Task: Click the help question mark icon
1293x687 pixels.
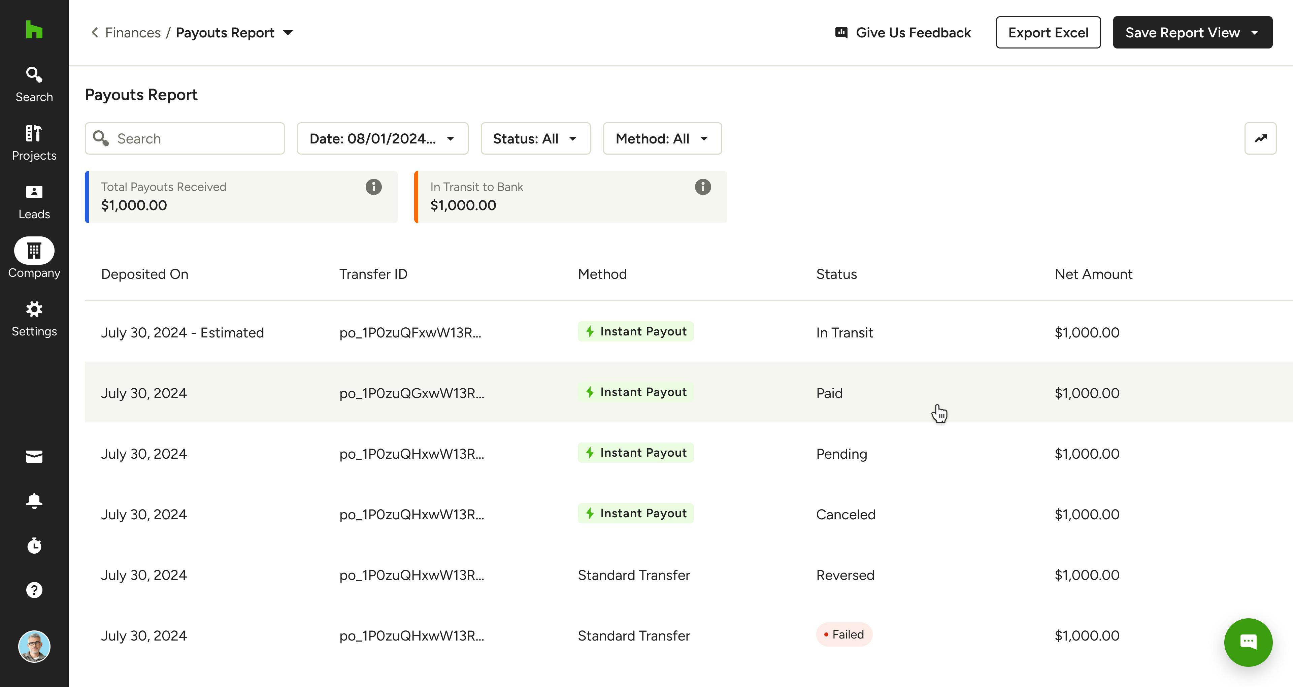Action: pyautogui.click(x=34, y=590)
